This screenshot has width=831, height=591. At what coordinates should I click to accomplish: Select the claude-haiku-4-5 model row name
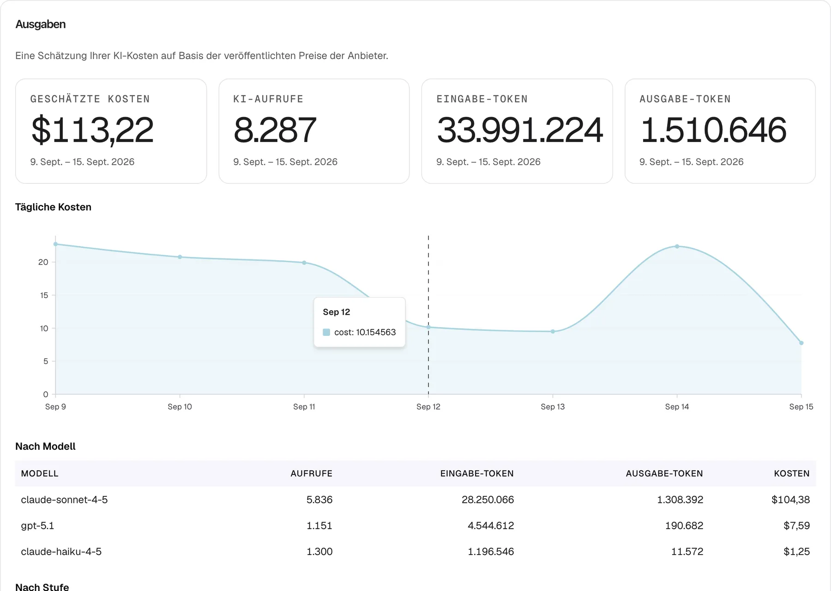(61, 551)
